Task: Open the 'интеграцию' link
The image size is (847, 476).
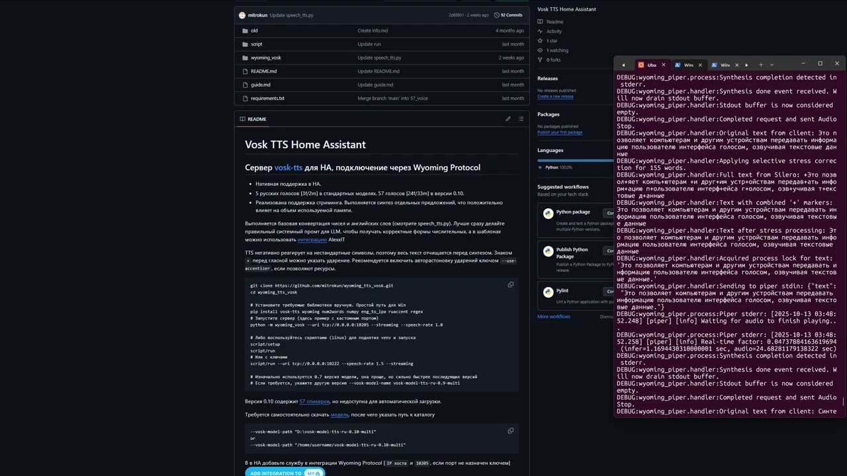Action: pyautogui.click(x=312, y=240)
